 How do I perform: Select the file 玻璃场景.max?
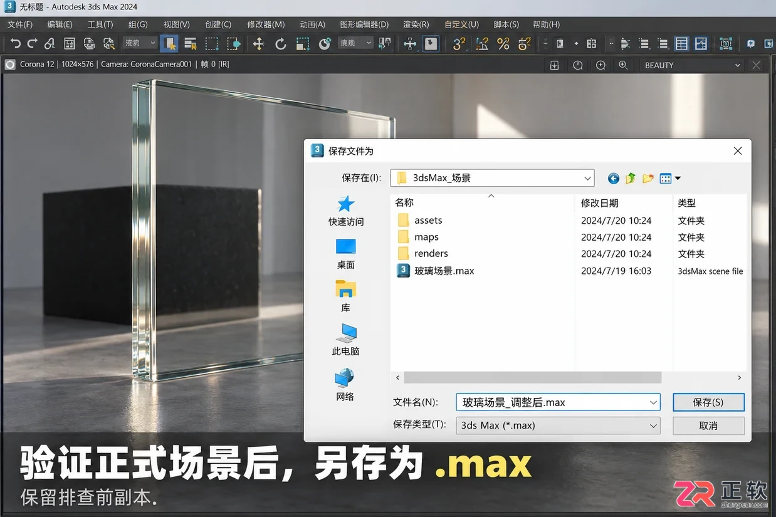point(444,271)
